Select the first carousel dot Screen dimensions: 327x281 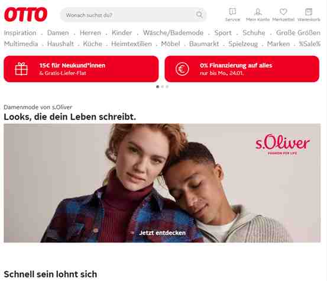tap(157, 86)
